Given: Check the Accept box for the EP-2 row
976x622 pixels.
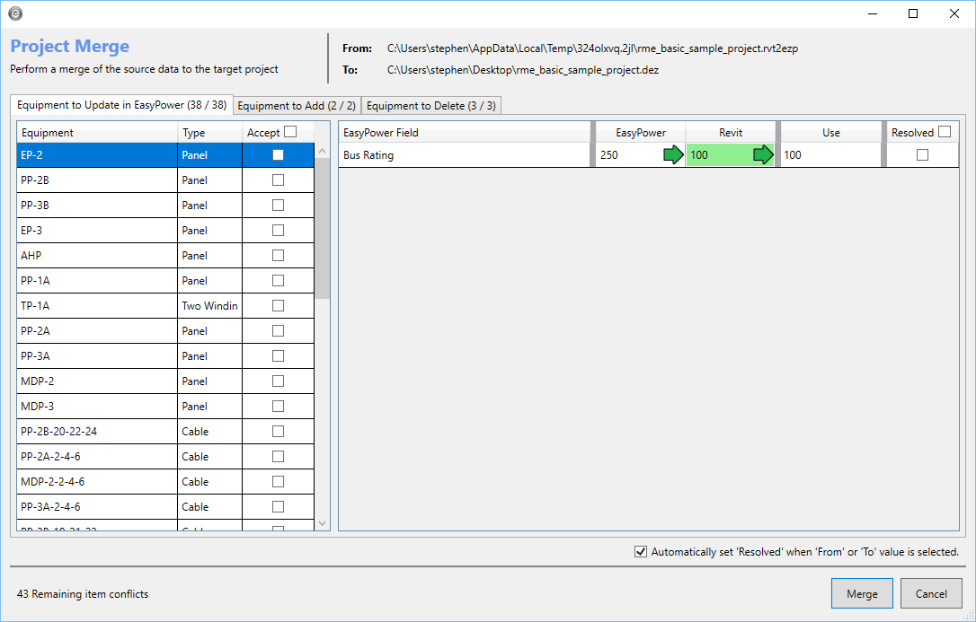Looking at the screenshot, I should pyautogui.click(x=279, y=154).
